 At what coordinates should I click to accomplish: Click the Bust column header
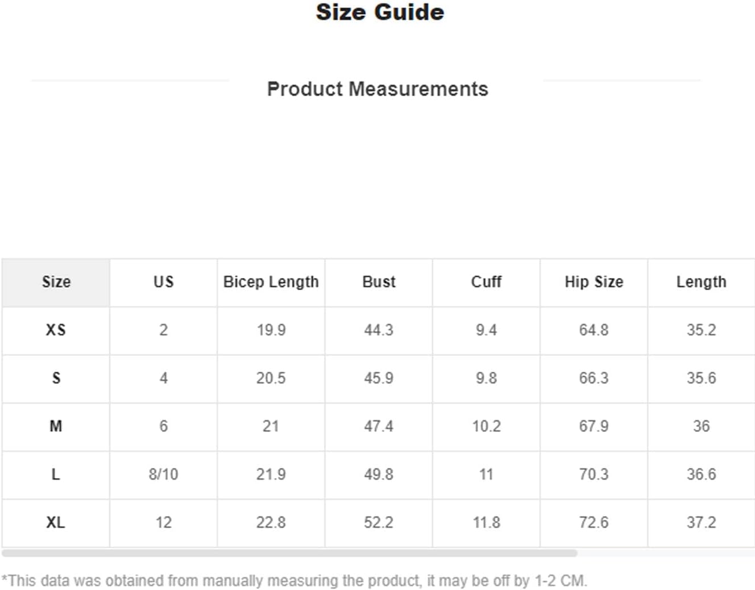[379, 282]
